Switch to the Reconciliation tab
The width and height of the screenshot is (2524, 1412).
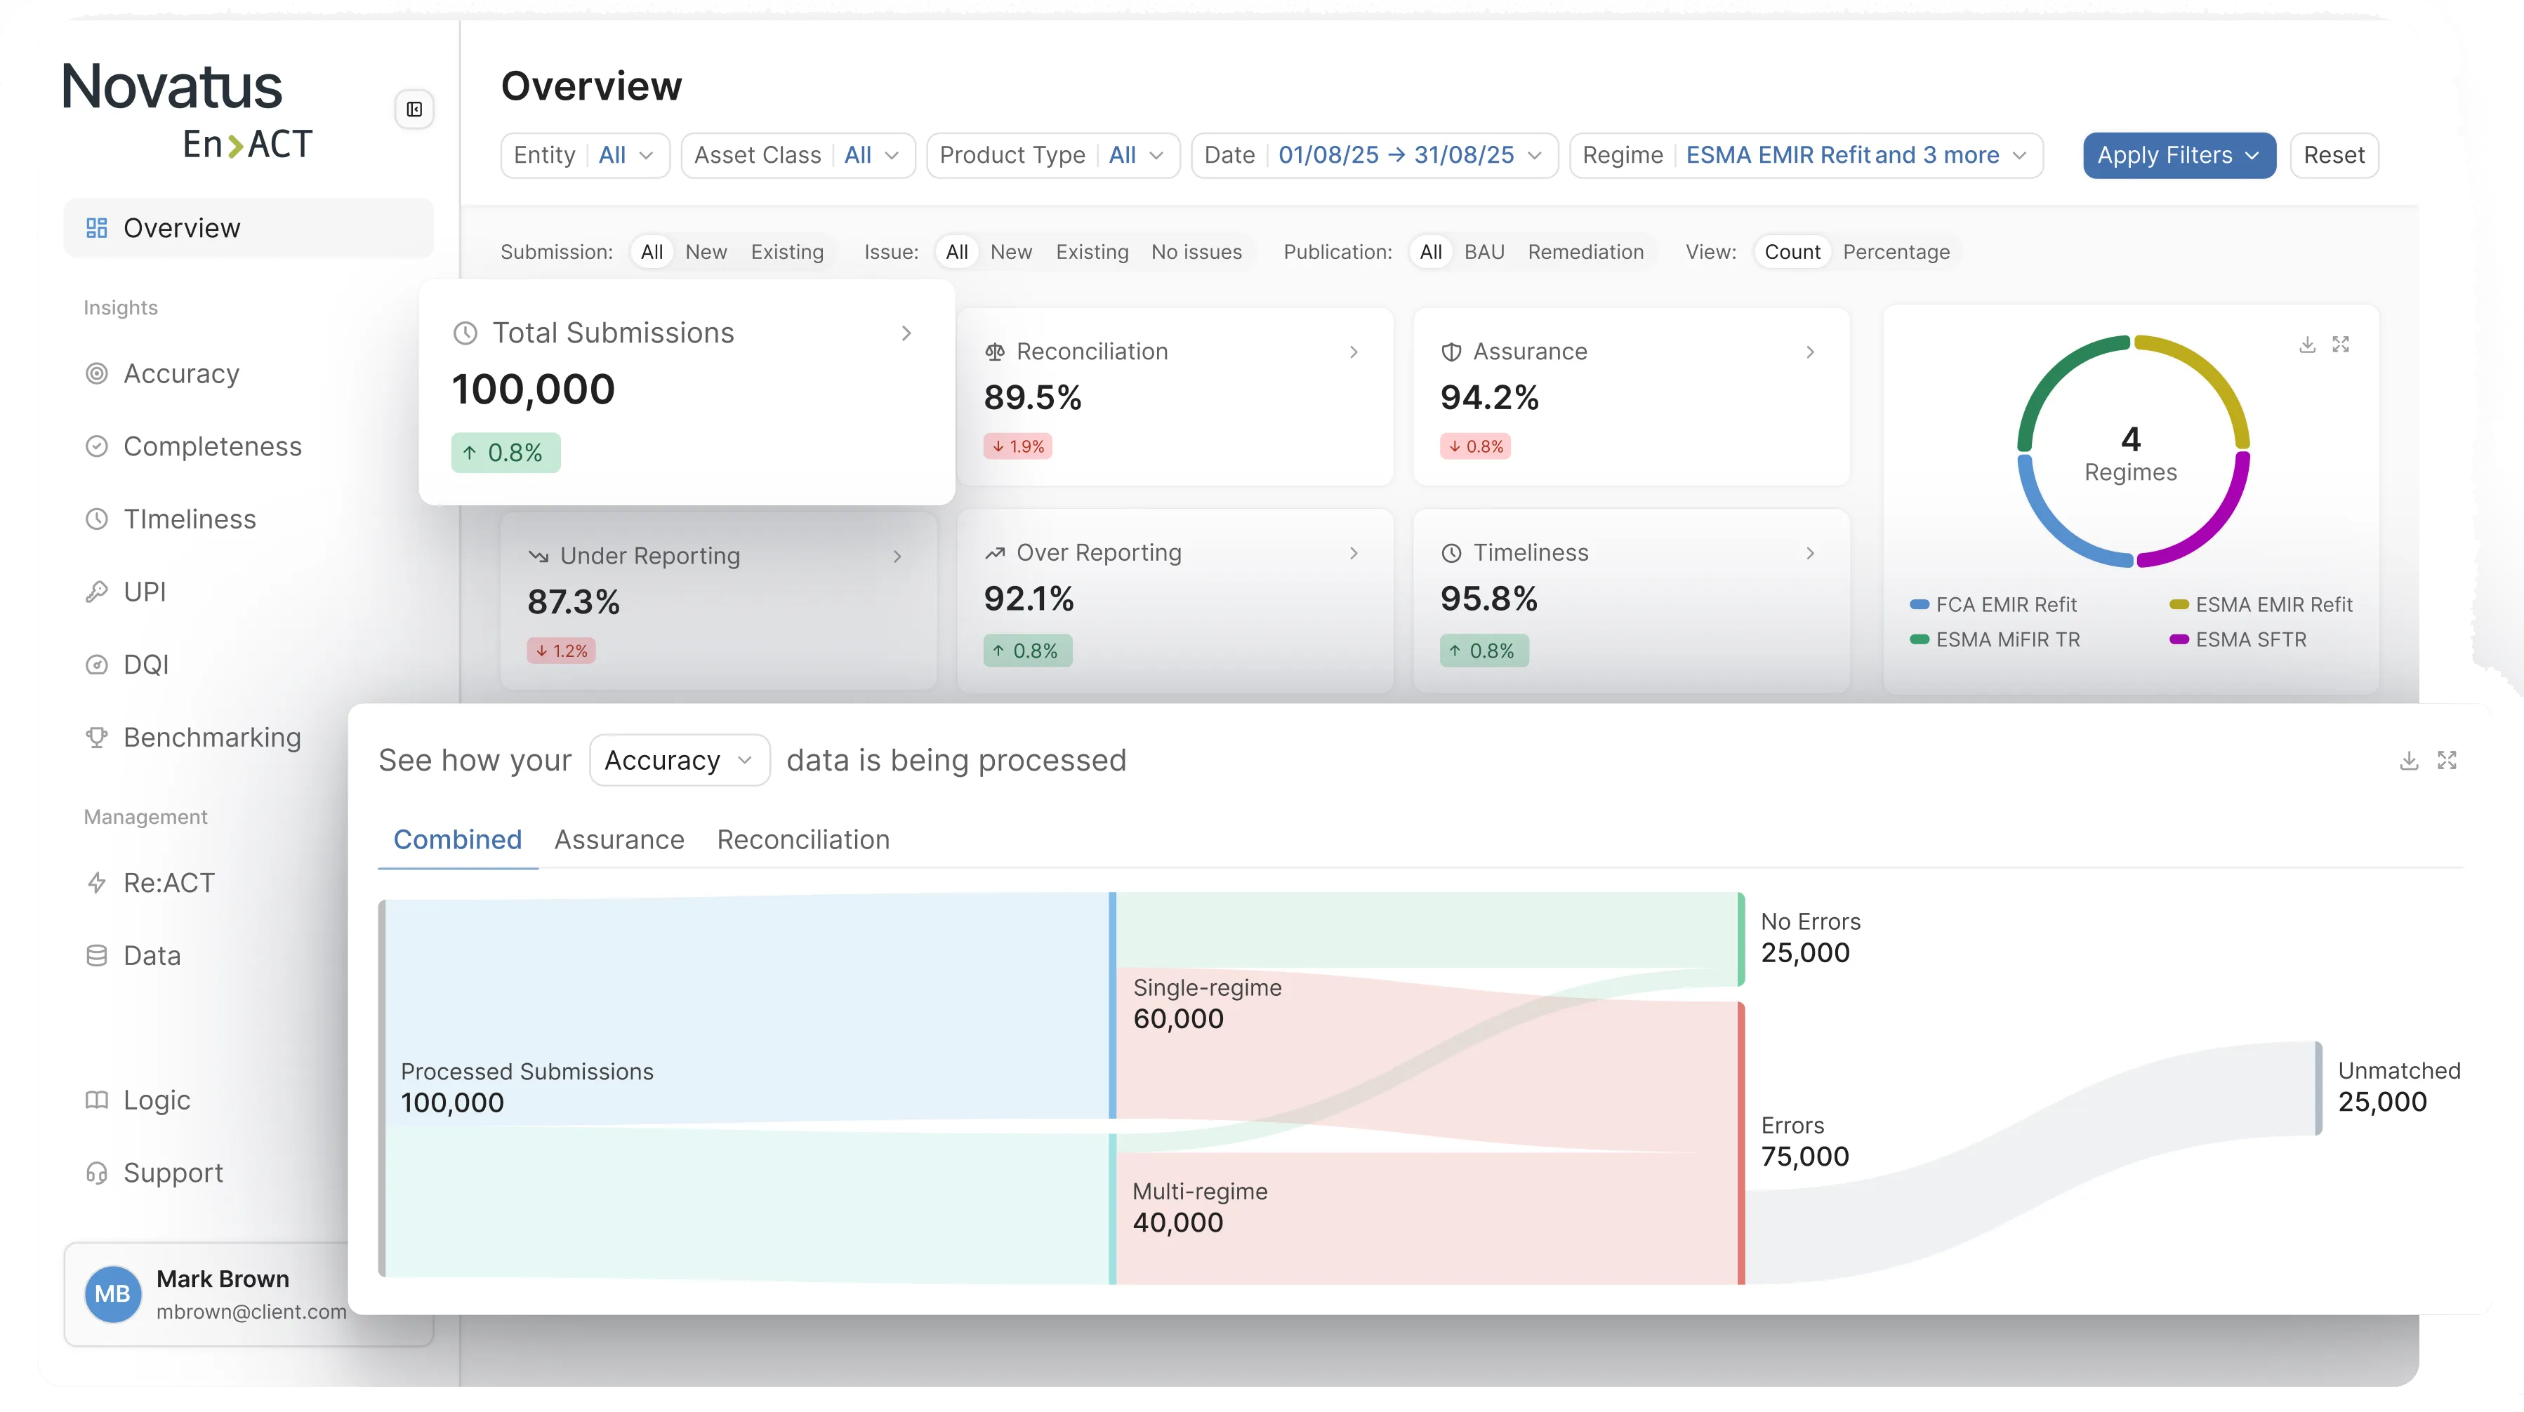pyautogui.click(x=802, y=839)
